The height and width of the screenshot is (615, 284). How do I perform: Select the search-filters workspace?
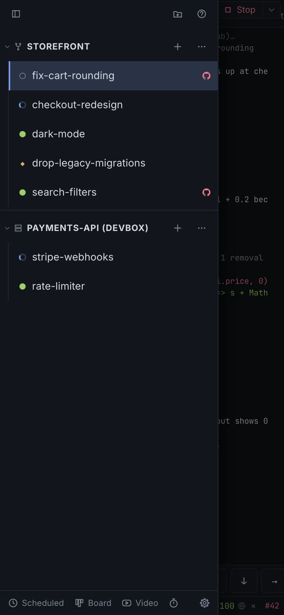113,192
